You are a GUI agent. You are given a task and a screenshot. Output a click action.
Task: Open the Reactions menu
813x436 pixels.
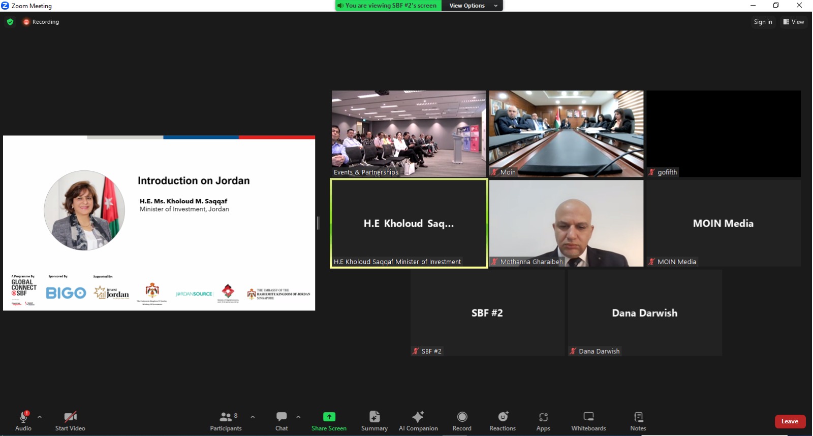tap(503, 421)
